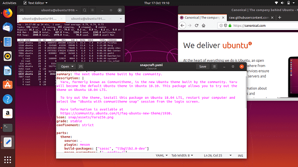Open Firefox from the dock

point(7,13)
